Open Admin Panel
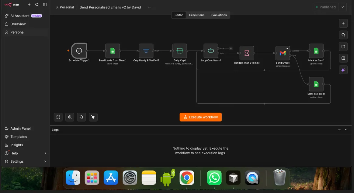 coord(20,128)
